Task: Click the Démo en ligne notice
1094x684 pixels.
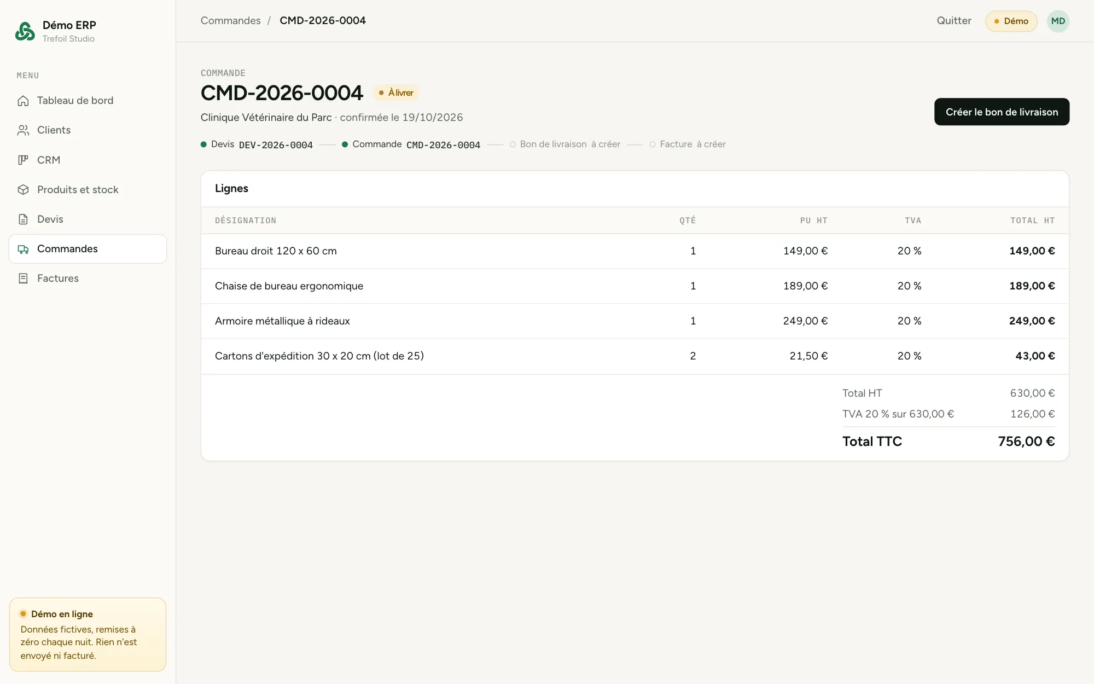Action: point(88,635)
